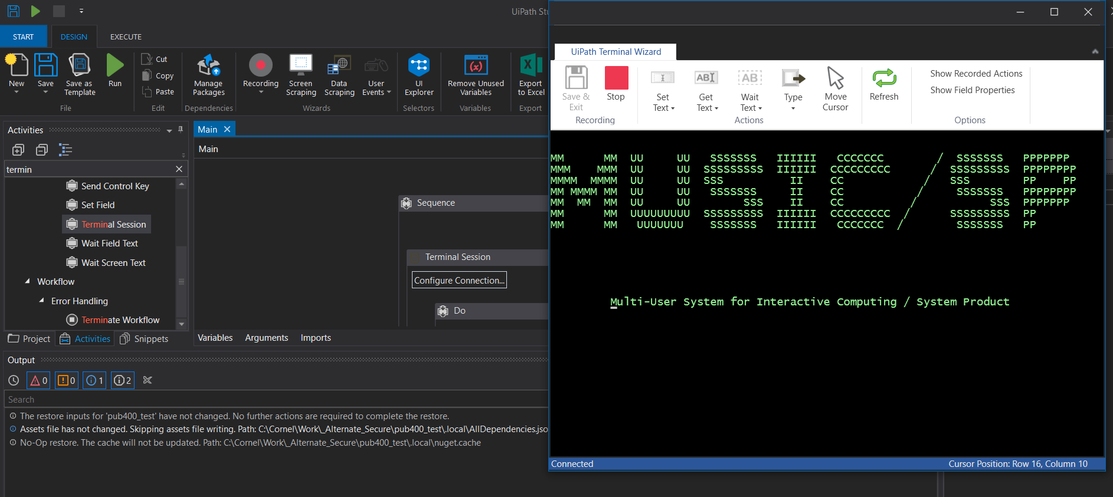1113x497 pixels.
Task: Toggle the warnings filter in Output
Action: [66, 380]
